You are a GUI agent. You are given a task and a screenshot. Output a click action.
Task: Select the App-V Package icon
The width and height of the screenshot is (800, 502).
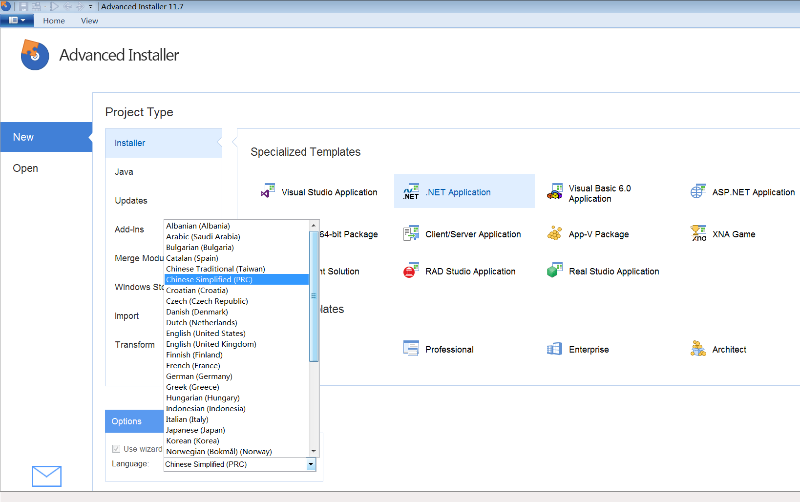tap(554, 233)
